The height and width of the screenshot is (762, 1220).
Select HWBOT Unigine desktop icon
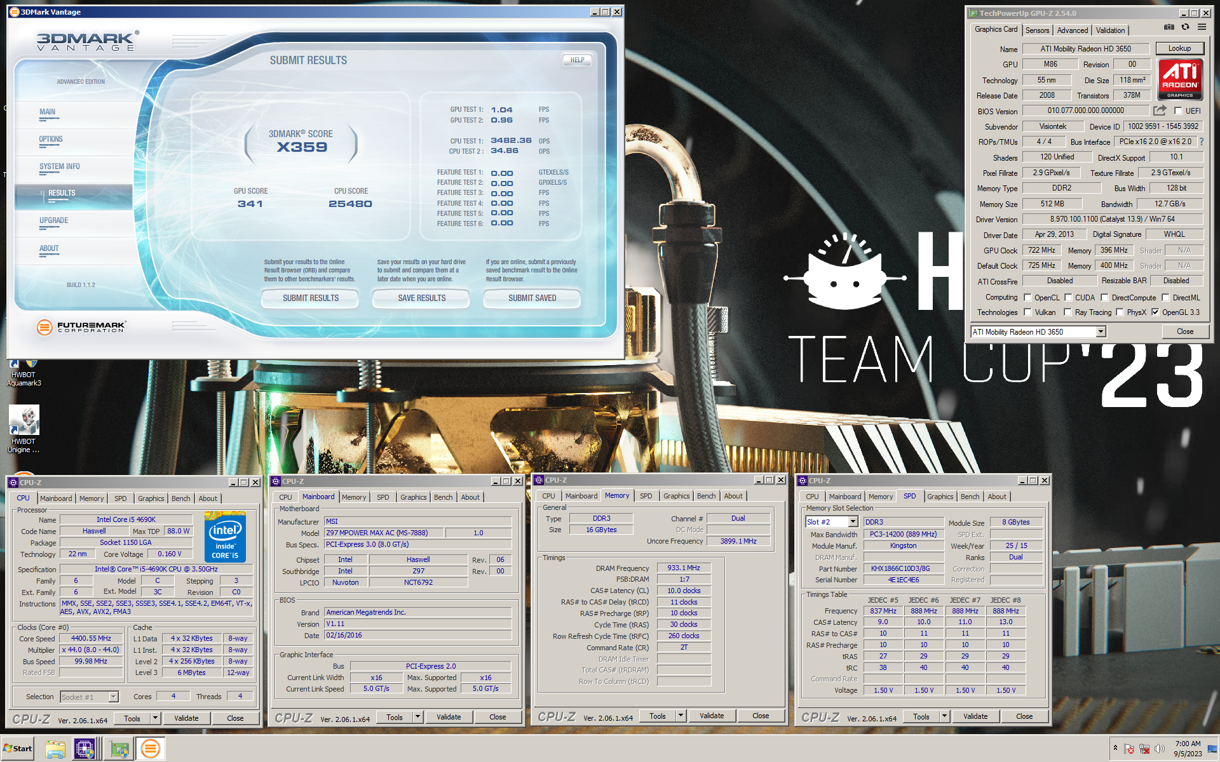pos(24,429)
